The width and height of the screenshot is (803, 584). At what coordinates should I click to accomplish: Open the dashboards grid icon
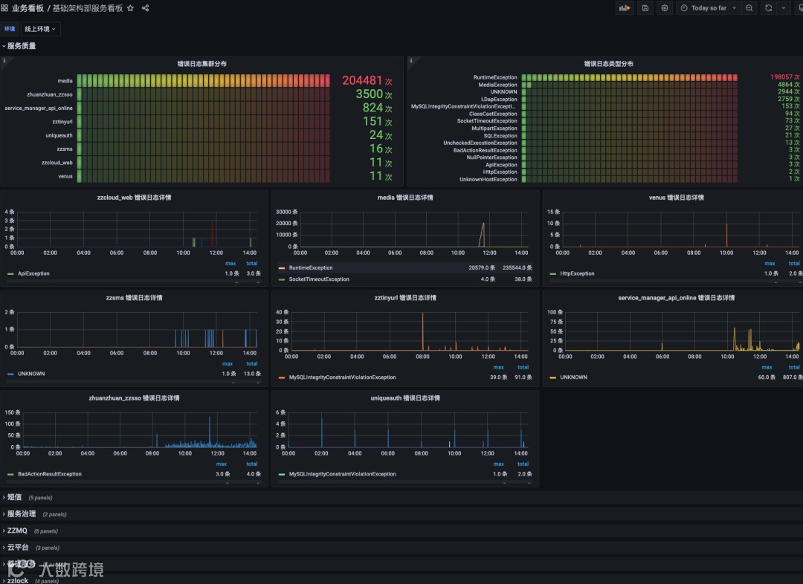pos(4,8)
